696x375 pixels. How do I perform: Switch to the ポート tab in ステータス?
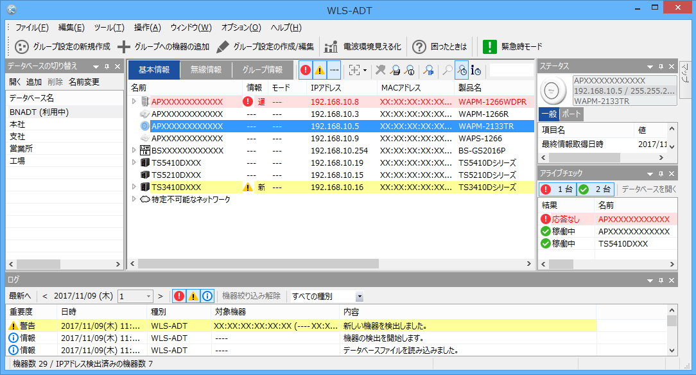571,114
